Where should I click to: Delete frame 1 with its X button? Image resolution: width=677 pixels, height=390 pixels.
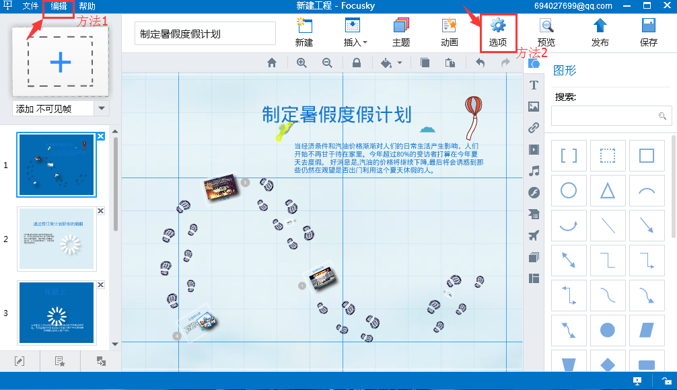[100, 136]
